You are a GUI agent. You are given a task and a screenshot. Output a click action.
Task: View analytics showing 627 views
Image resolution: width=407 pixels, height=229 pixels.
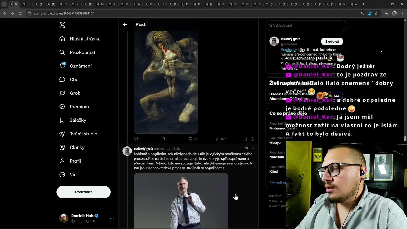pos(218,139)
